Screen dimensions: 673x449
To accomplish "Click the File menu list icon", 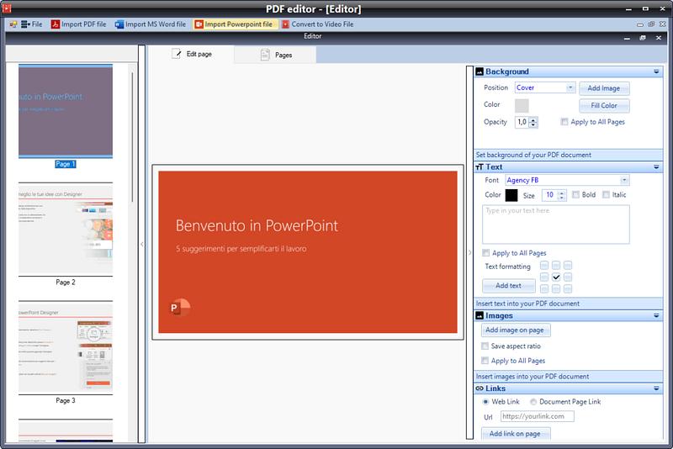I will (x=25, y=24).
